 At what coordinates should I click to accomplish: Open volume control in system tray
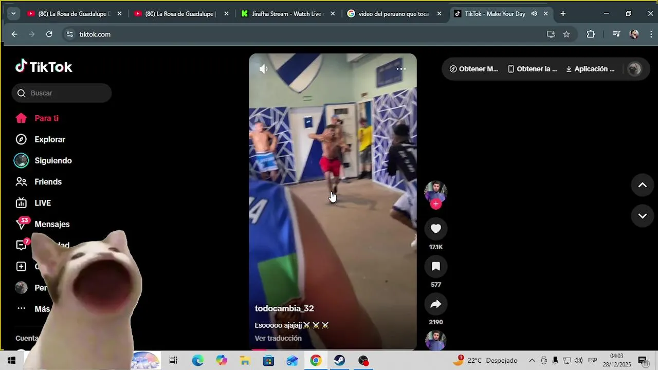click(x=578, y=361)
